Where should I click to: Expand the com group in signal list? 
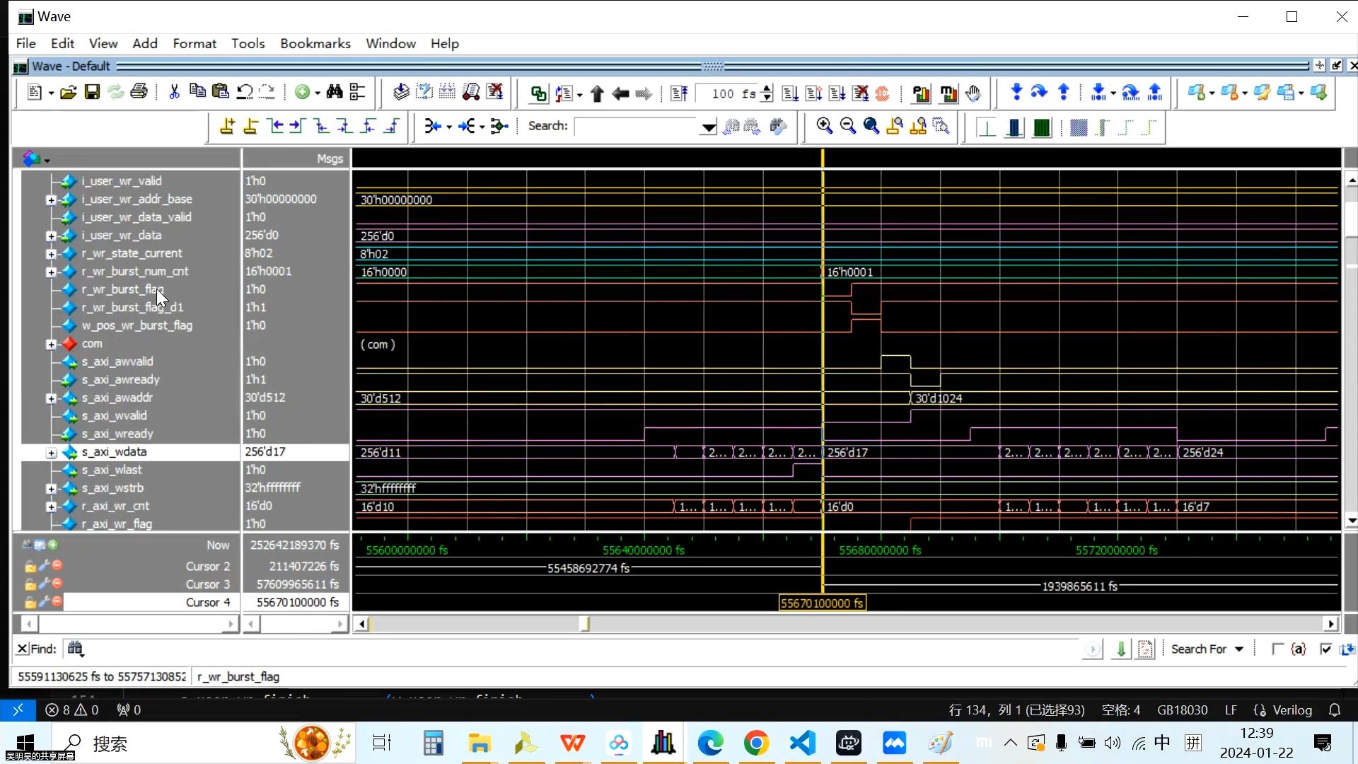(50, 343)
